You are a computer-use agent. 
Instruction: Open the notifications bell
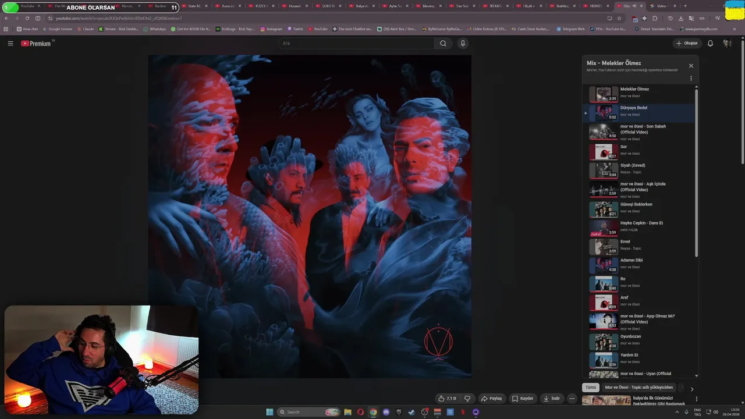click(710, 43)
